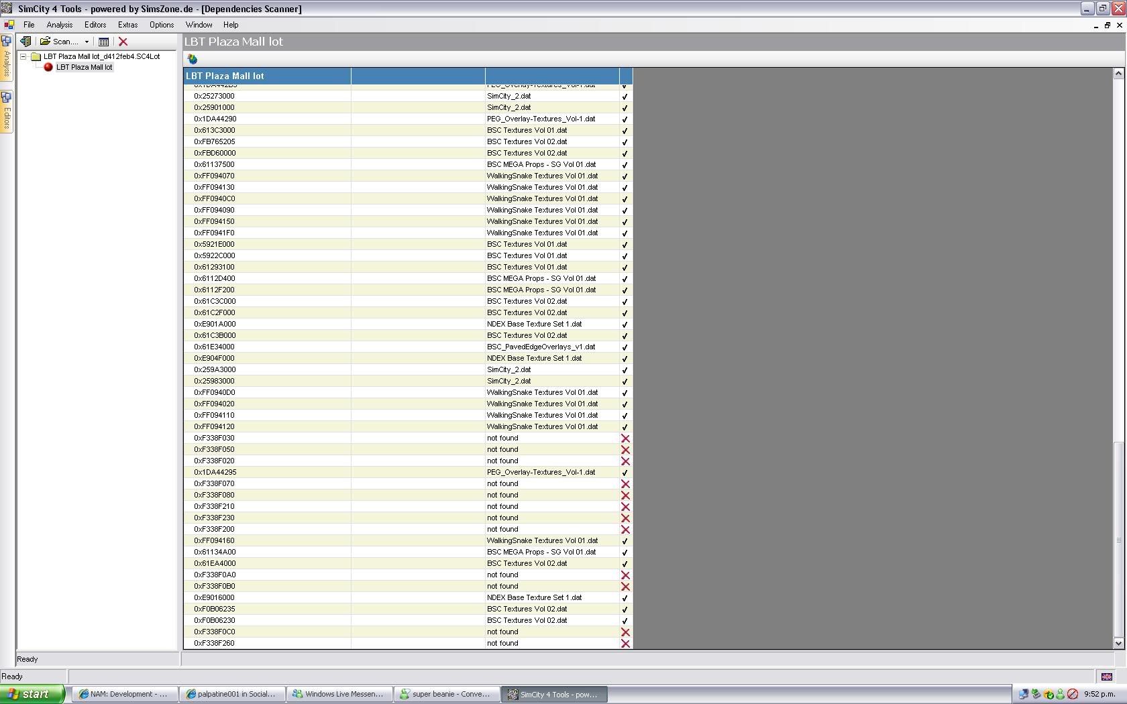The width and height of the screenshot is (1127, 704).
Task: Switch to super beanie conversation taskbar button
Action: (447, 694)
